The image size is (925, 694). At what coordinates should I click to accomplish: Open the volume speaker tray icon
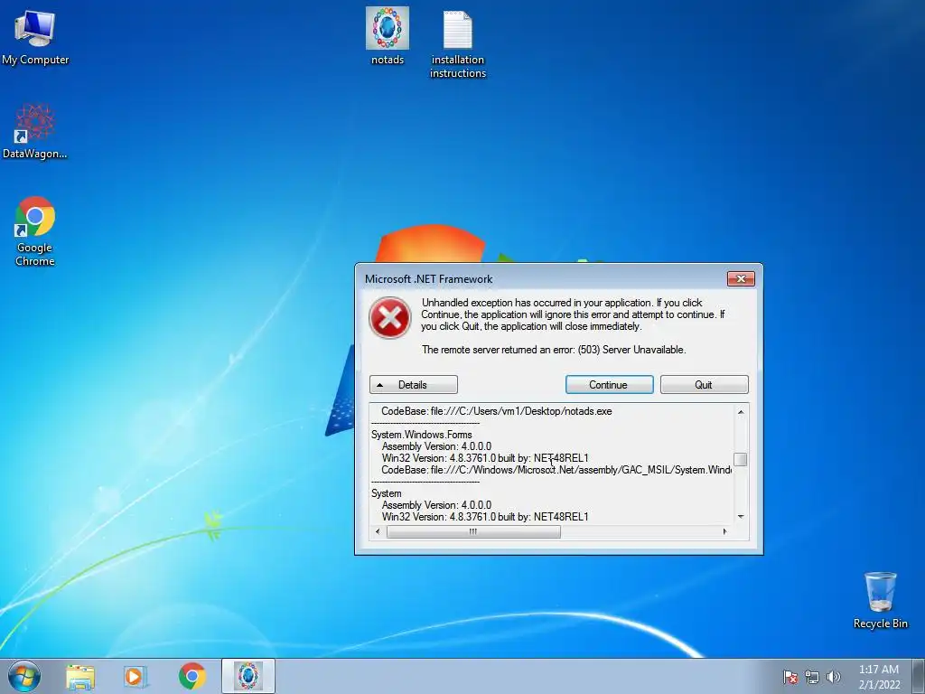(x=833, y=677)
